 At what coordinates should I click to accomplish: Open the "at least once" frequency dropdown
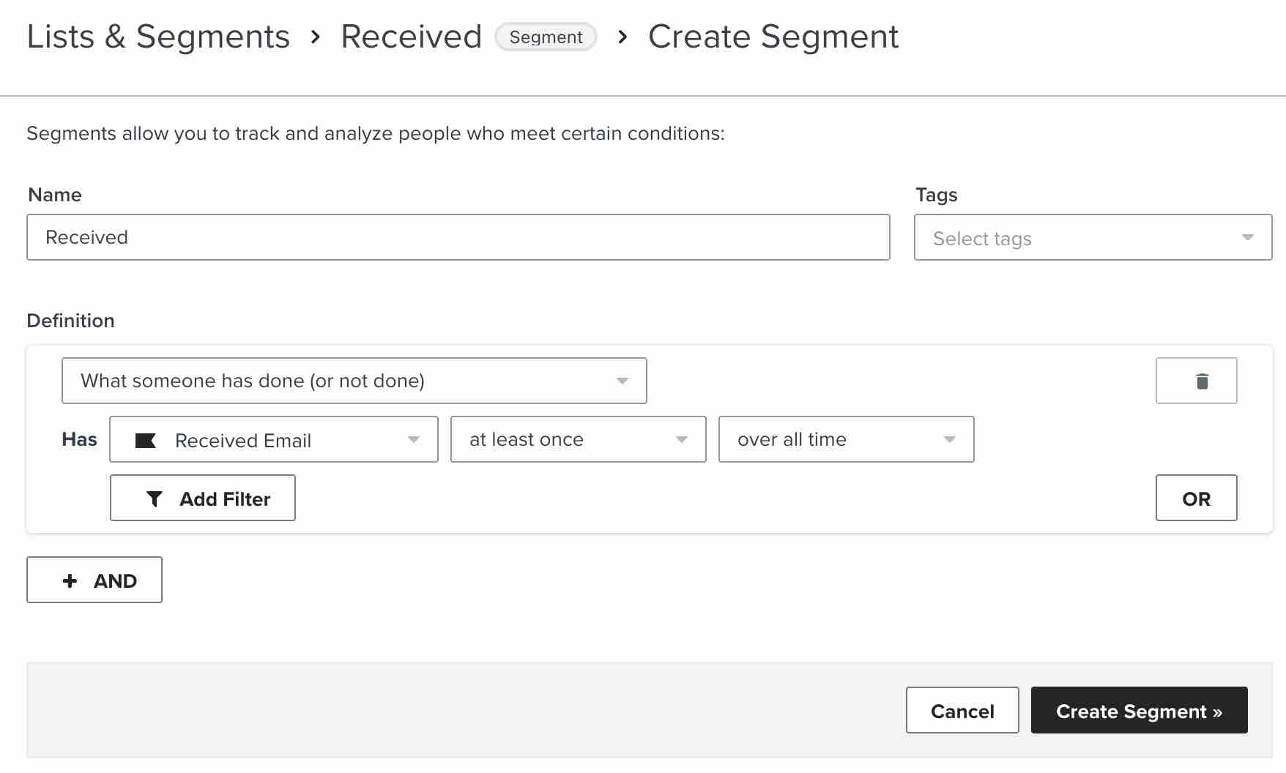pos(578,439)
